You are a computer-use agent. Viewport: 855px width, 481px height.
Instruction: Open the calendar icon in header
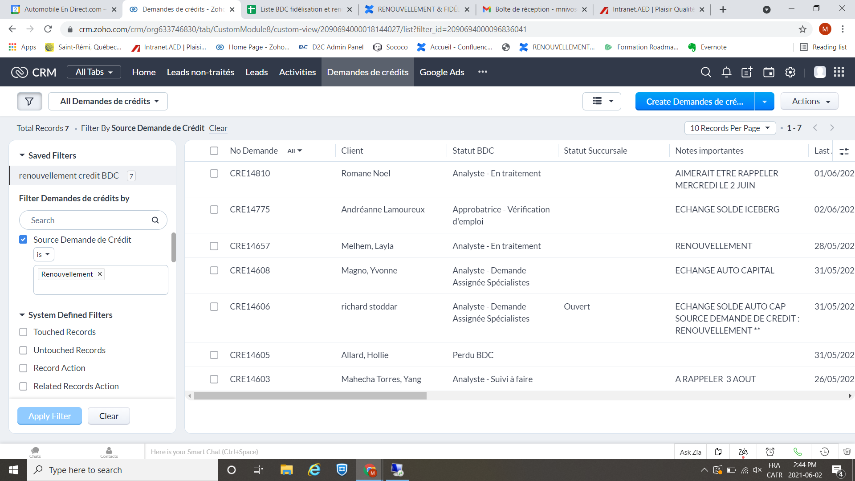(769, 72)
